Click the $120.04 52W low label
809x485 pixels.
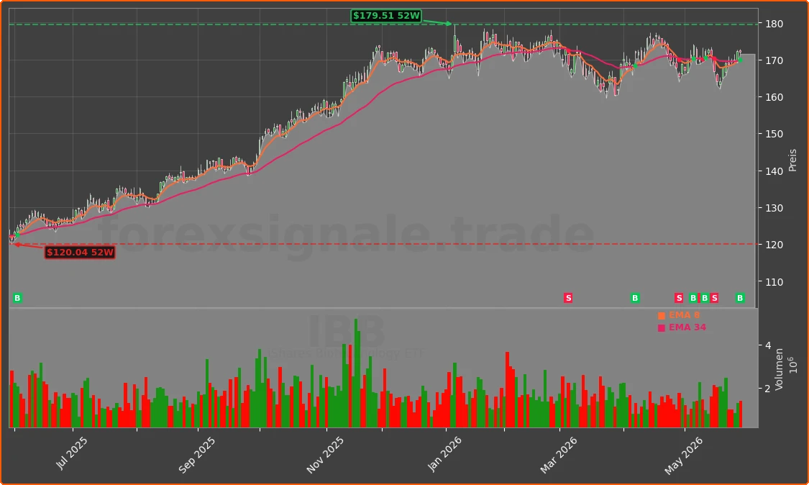tap(80, 253)
